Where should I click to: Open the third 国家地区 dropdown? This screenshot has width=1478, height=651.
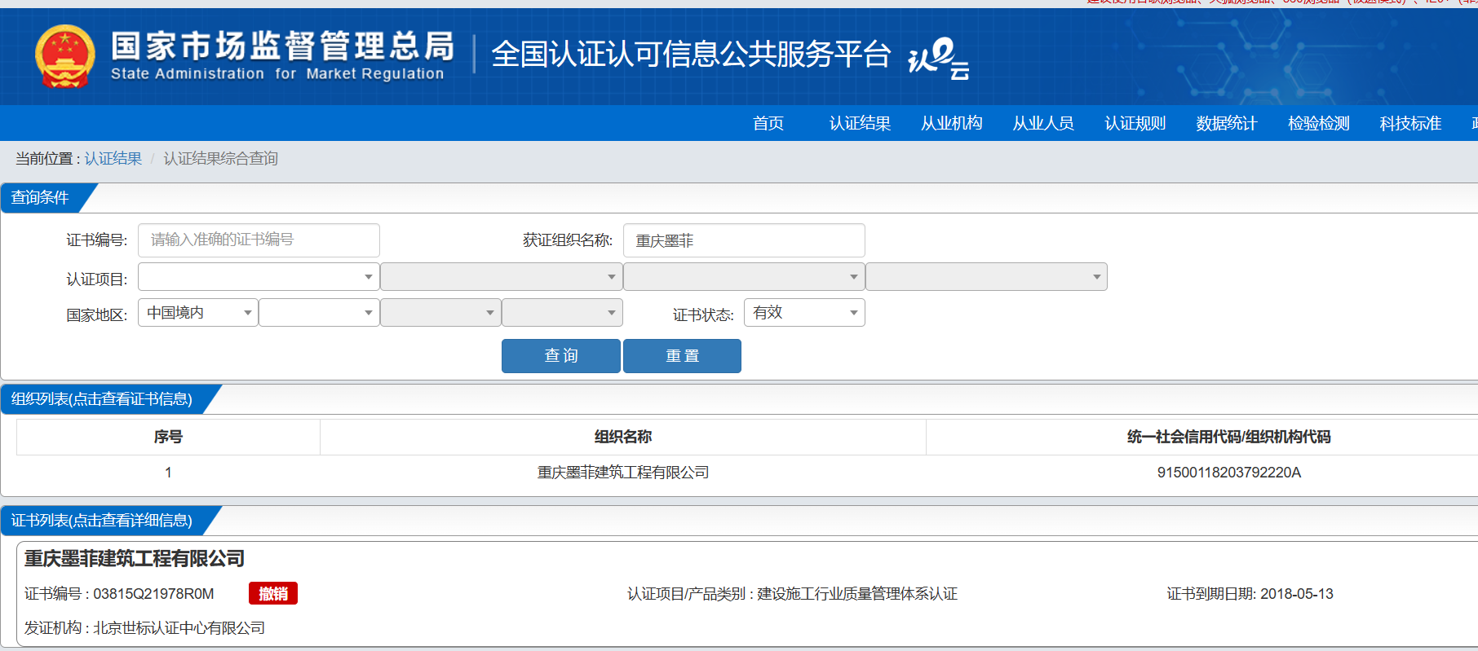(440, 313)
